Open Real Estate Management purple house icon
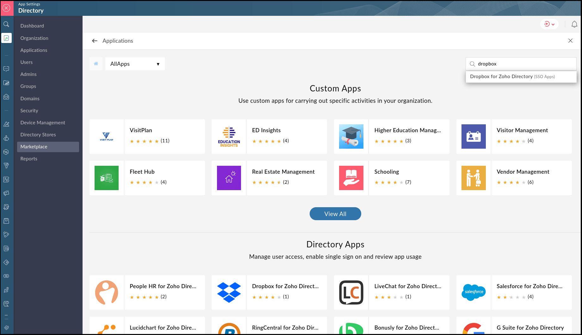The image size is (582, 335). [229, 178]
